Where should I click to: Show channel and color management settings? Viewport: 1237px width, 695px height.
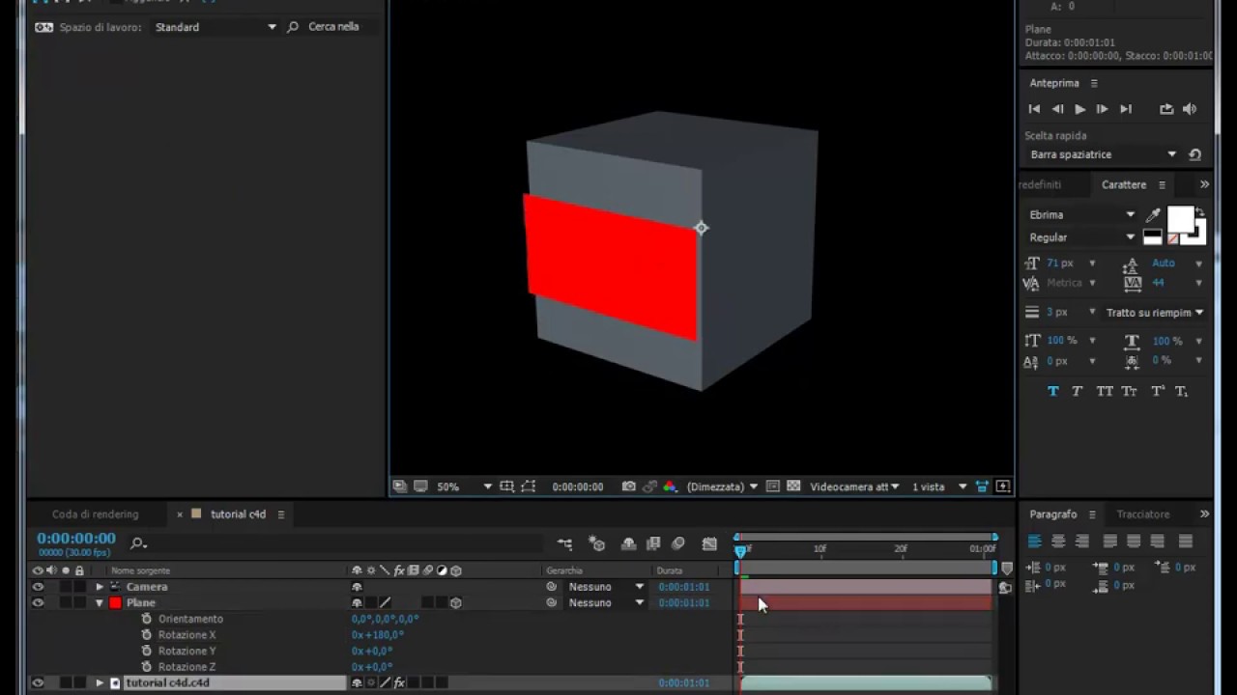pos(670,486)
